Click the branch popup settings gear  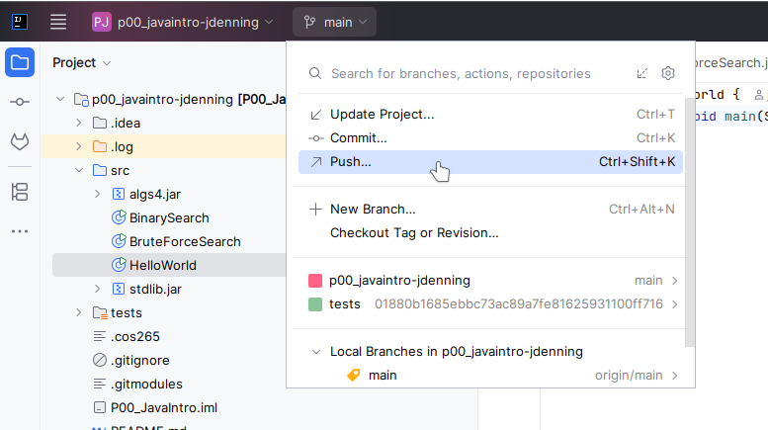pyautogui.click(x=668, y=73)
